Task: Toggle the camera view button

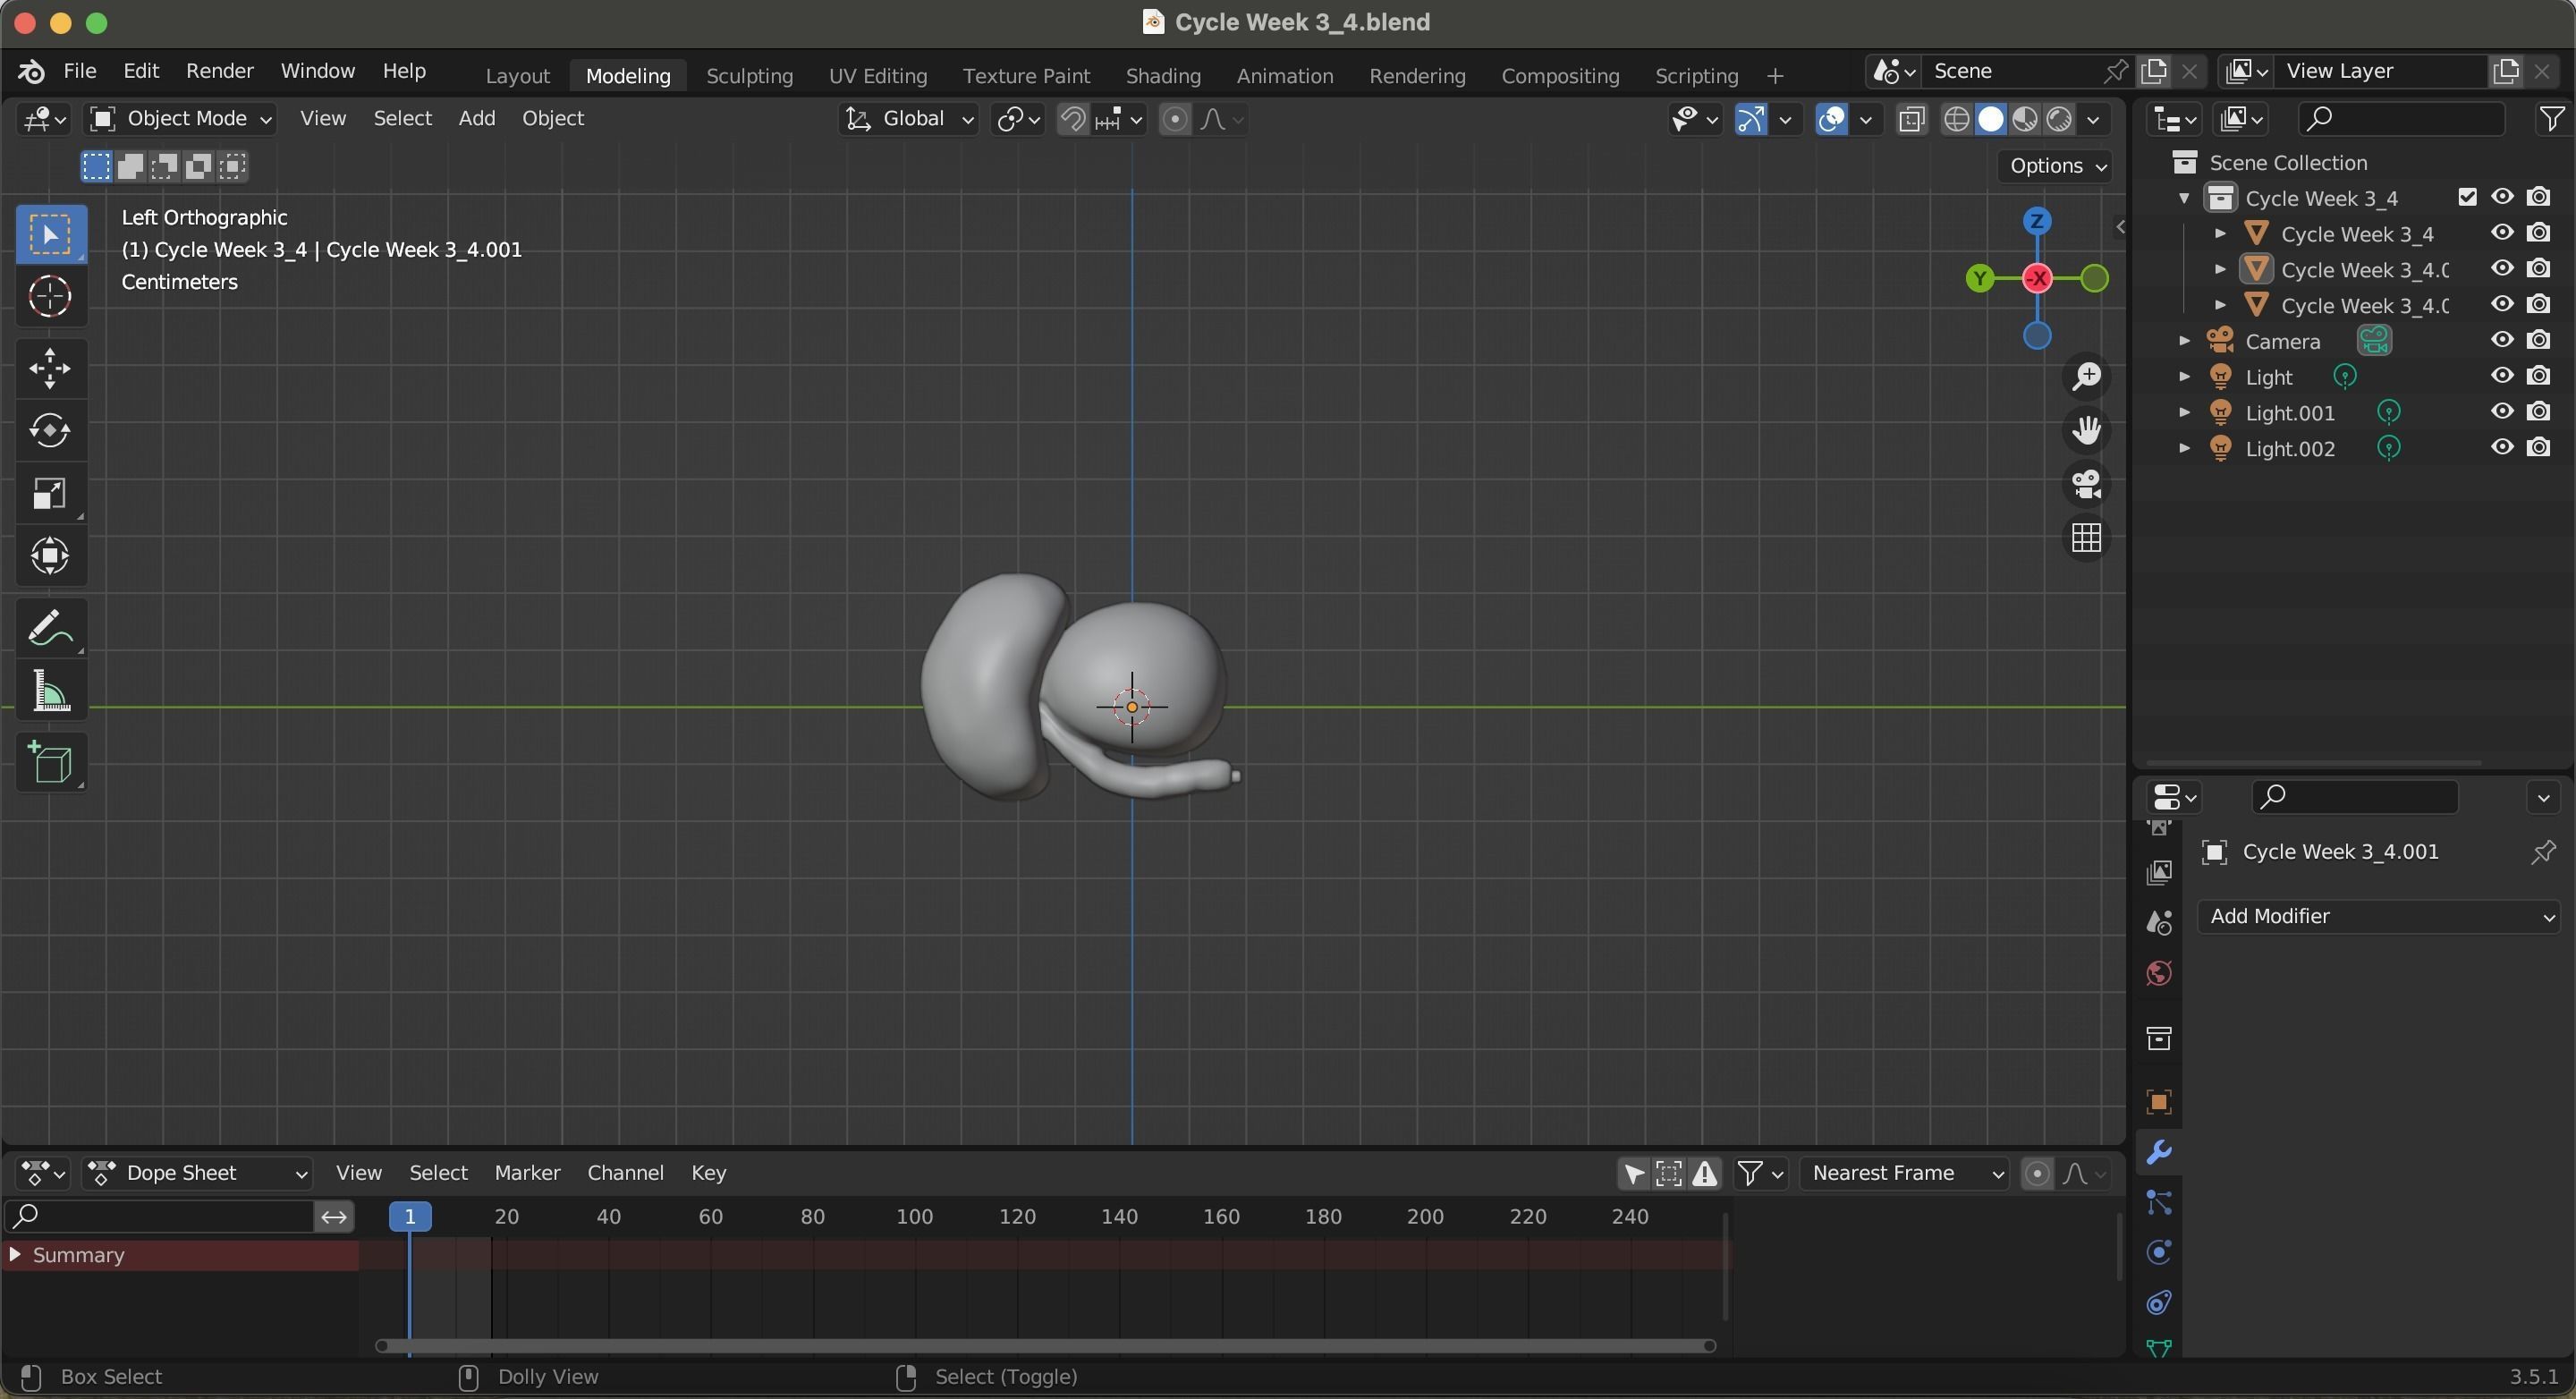Action: [x=2086, y=485]
